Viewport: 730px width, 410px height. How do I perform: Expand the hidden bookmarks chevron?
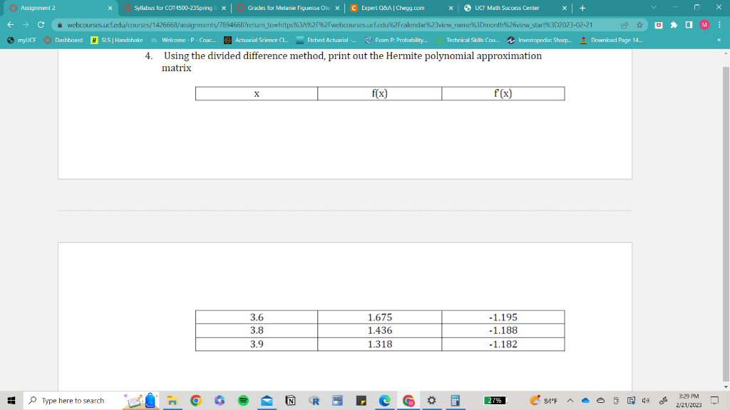coord(719,40)
